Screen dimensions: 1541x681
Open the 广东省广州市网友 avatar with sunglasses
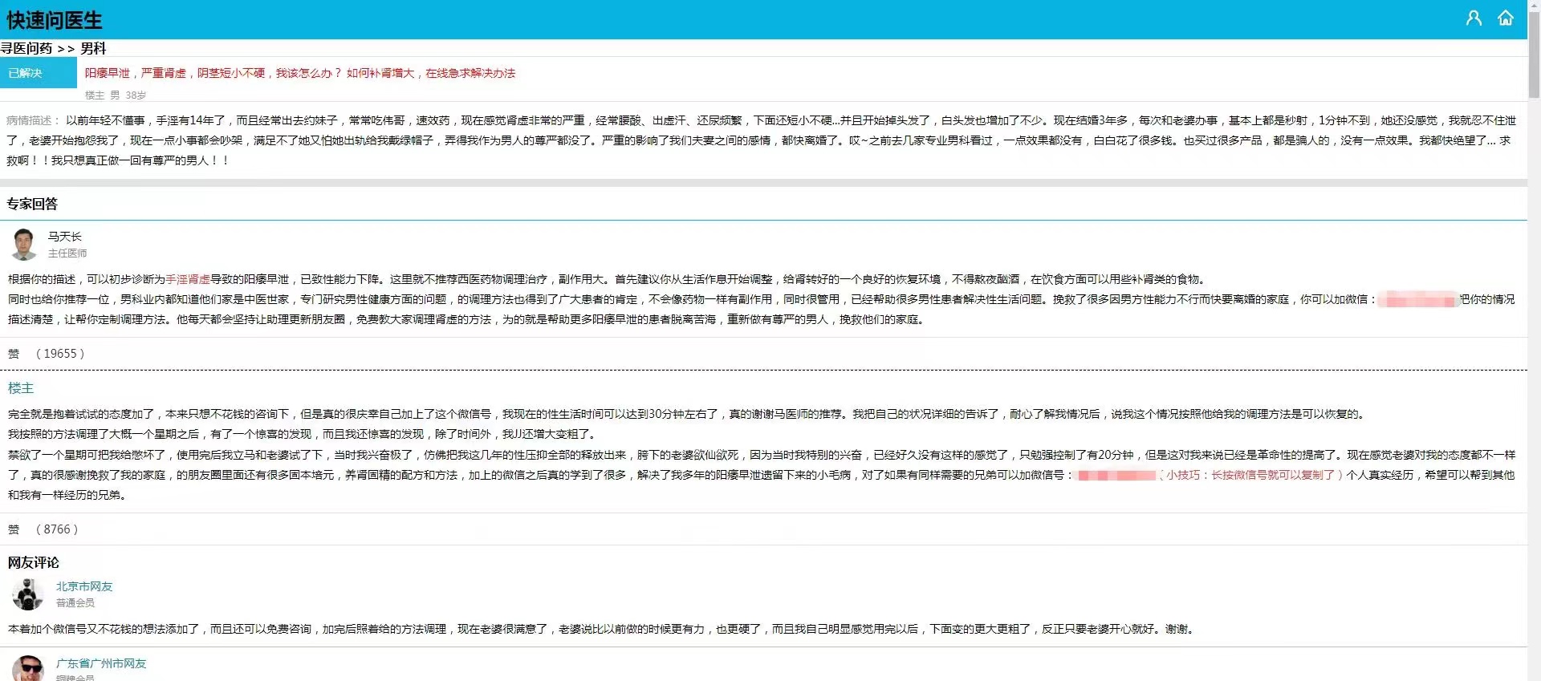click(28, 669)
